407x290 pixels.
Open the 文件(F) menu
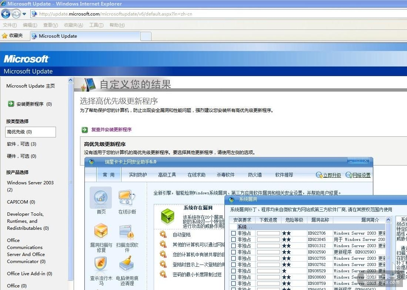(10, 25)
